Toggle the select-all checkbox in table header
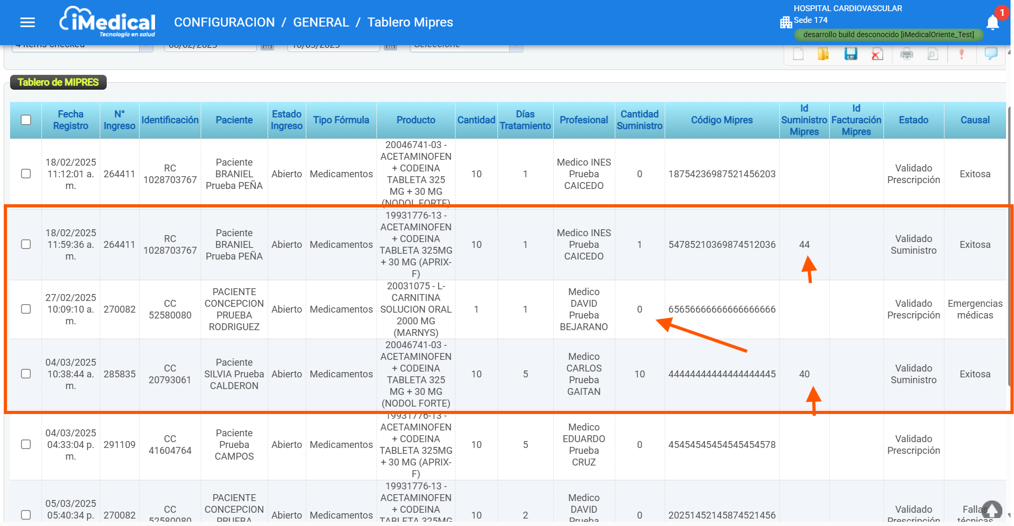 (26, 120)
